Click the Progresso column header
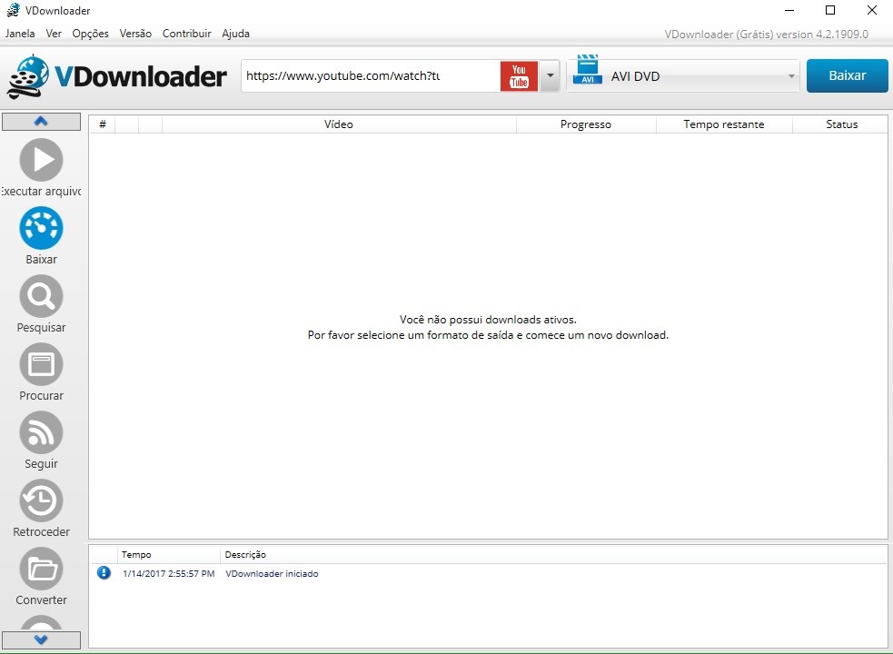 point(586,124)
